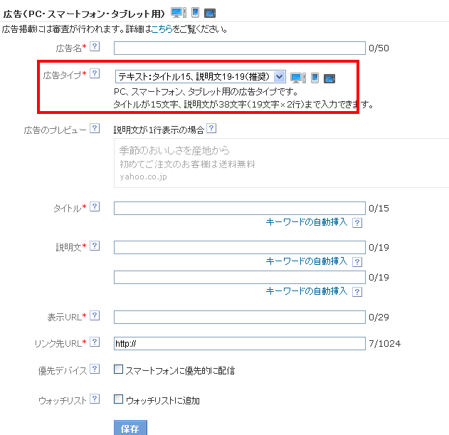This screenshot has width=449, height=435.
Task: Click preview text 季節のおいしさを産地から
Action: click(x=174, y=150)
